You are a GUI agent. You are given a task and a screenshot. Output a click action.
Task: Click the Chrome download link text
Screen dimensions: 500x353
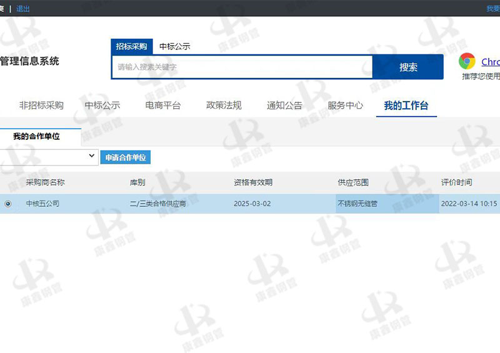point(490,62)
